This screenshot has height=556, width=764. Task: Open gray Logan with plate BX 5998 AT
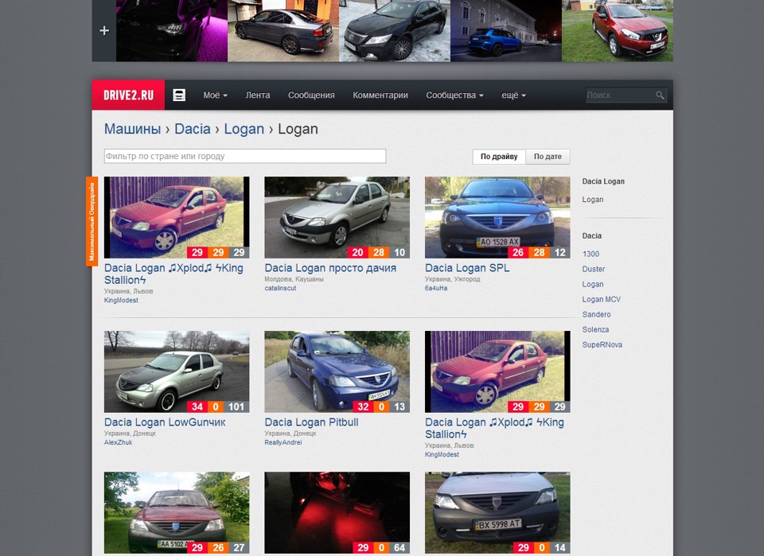497,513
